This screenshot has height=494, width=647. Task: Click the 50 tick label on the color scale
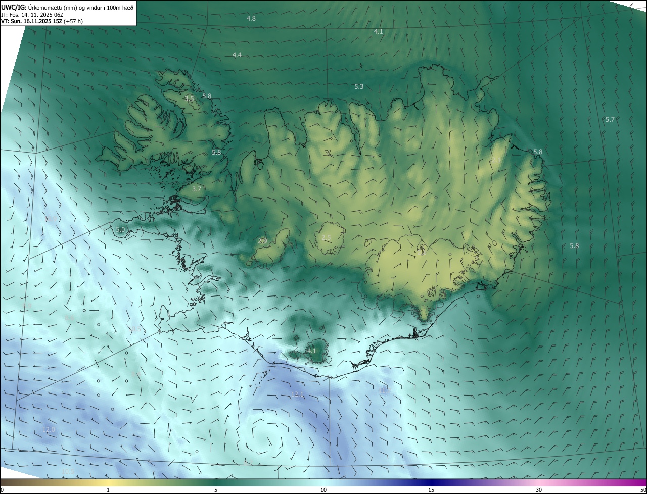[x=643, y=490]
